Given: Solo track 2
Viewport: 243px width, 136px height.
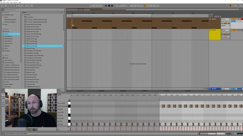Looking at the screenshot, I should (239, 30).
